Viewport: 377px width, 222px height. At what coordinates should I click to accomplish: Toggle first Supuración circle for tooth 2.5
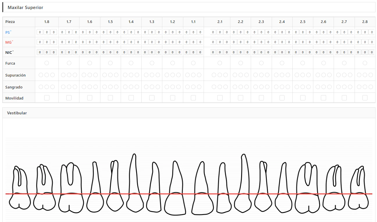point(297,75)
